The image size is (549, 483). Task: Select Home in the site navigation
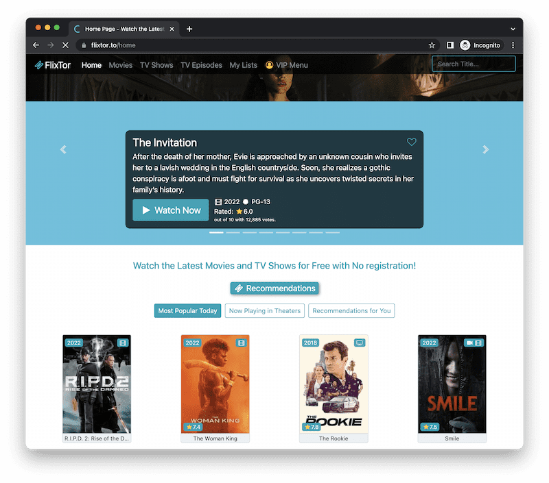[91, 65]
